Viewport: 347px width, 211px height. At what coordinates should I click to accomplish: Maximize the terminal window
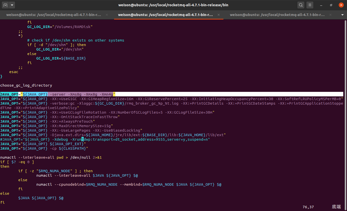coord(331,5)
